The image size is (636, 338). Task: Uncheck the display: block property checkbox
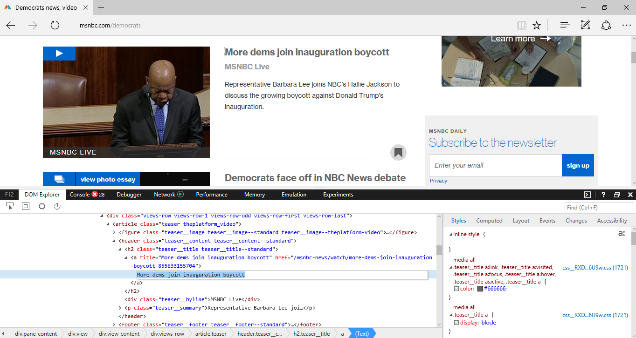pyautogui.click(x=456, y=323)
